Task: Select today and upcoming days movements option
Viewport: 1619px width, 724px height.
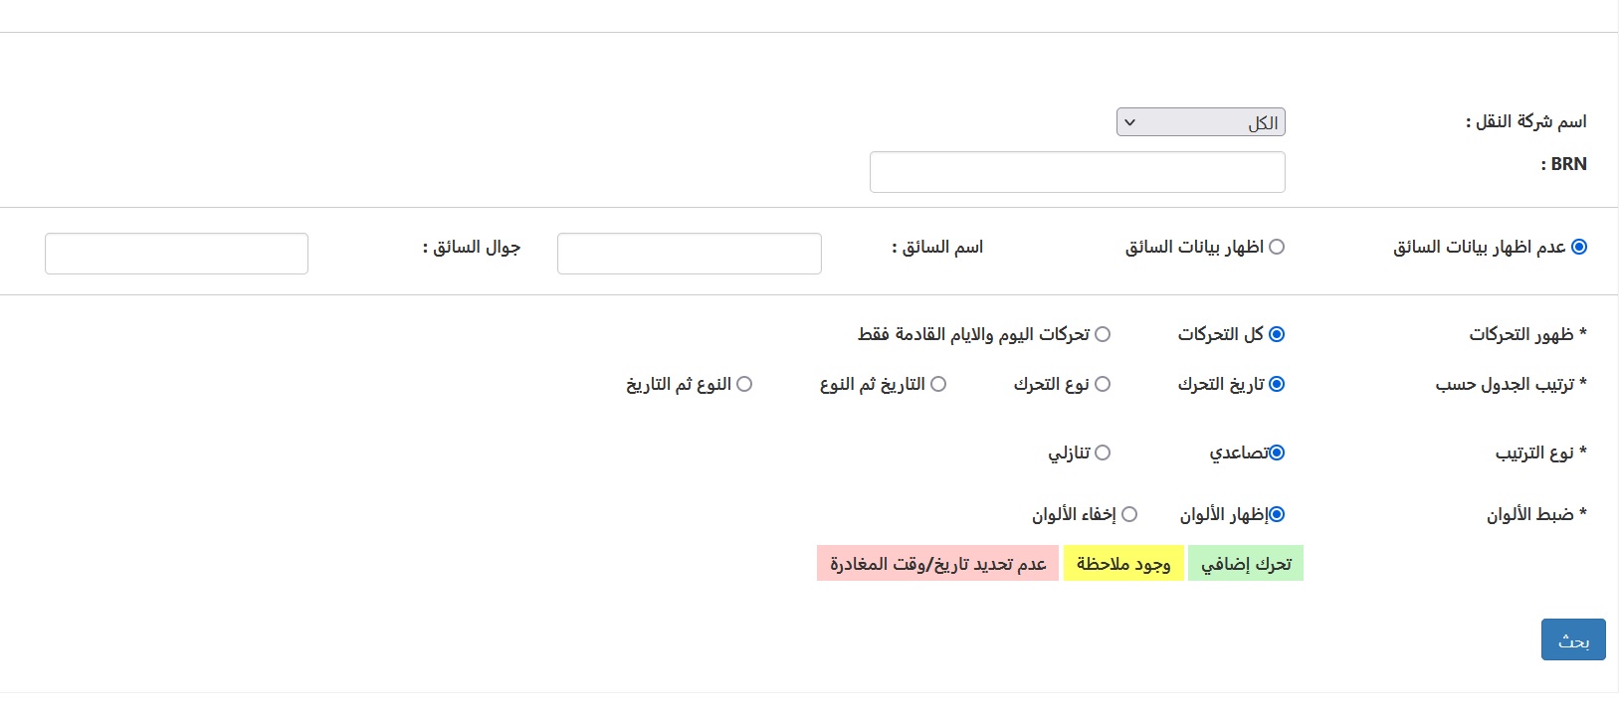Action: (1103, 334)
